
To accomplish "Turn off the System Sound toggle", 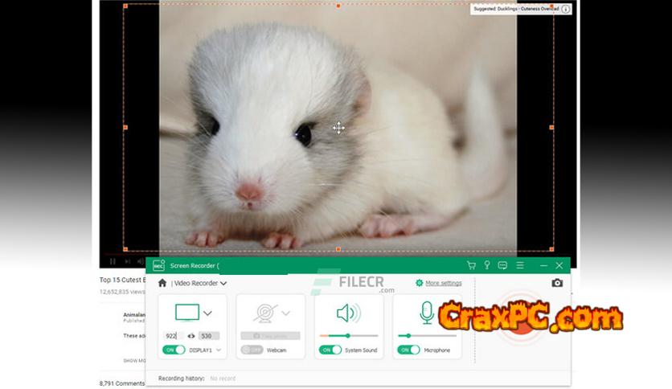I will [x=330, y=350].
